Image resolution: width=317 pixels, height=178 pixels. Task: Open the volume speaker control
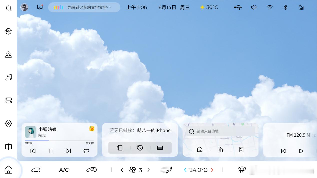[x=254, y=7]
